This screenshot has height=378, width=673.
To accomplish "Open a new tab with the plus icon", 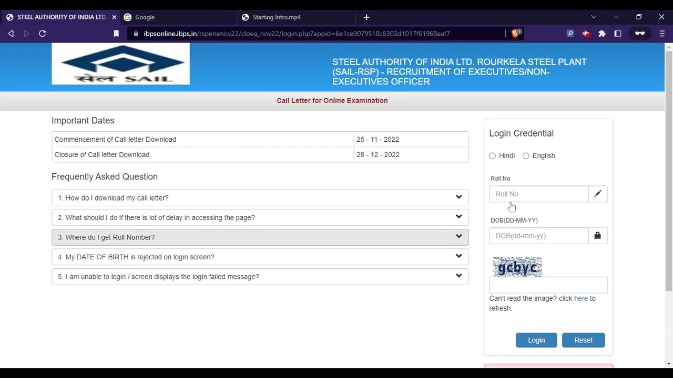I will pos(366,17).
